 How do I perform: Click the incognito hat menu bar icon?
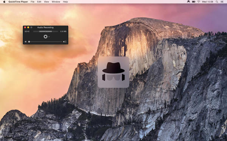coord(188,2)
